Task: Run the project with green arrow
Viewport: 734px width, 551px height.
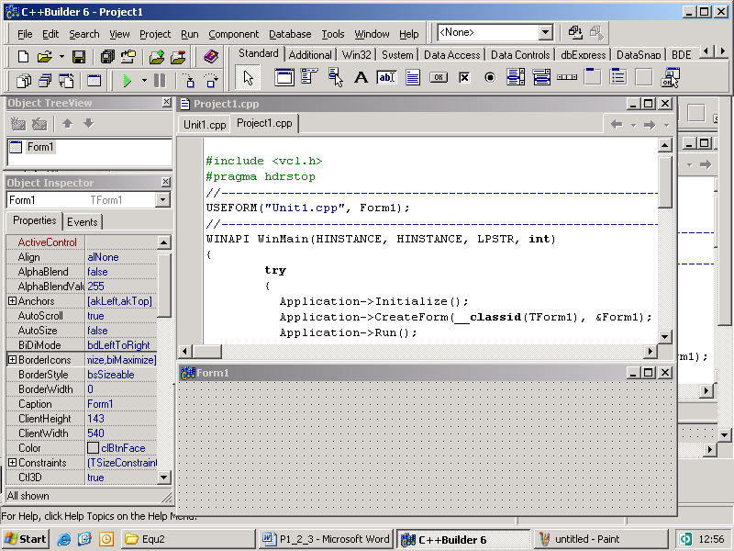Action: pyautogui.click(x=127, y=81)
